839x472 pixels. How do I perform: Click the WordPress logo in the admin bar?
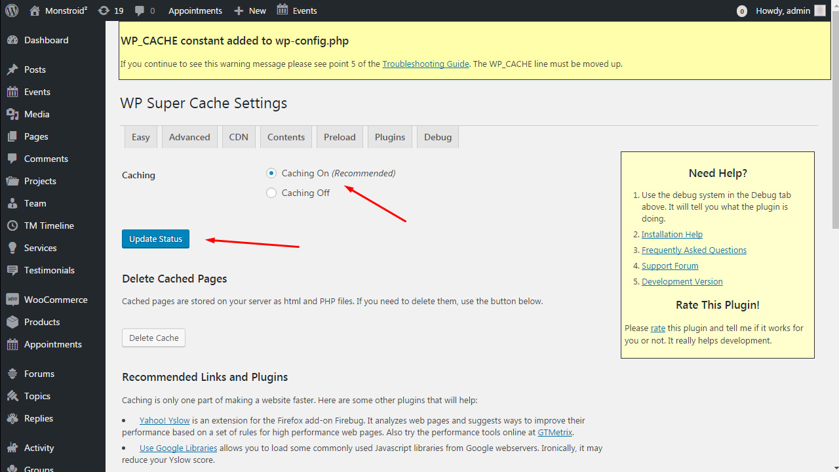coord(11,10)
